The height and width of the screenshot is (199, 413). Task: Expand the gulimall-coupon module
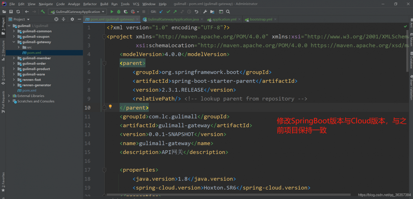click(x=14, y=37)
